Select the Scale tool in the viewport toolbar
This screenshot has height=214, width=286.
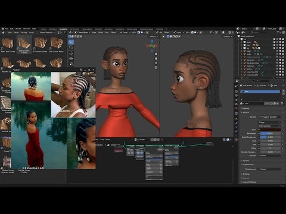point(71,64)
